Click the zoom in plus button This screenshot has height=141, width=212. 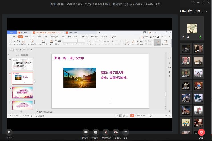166,116
